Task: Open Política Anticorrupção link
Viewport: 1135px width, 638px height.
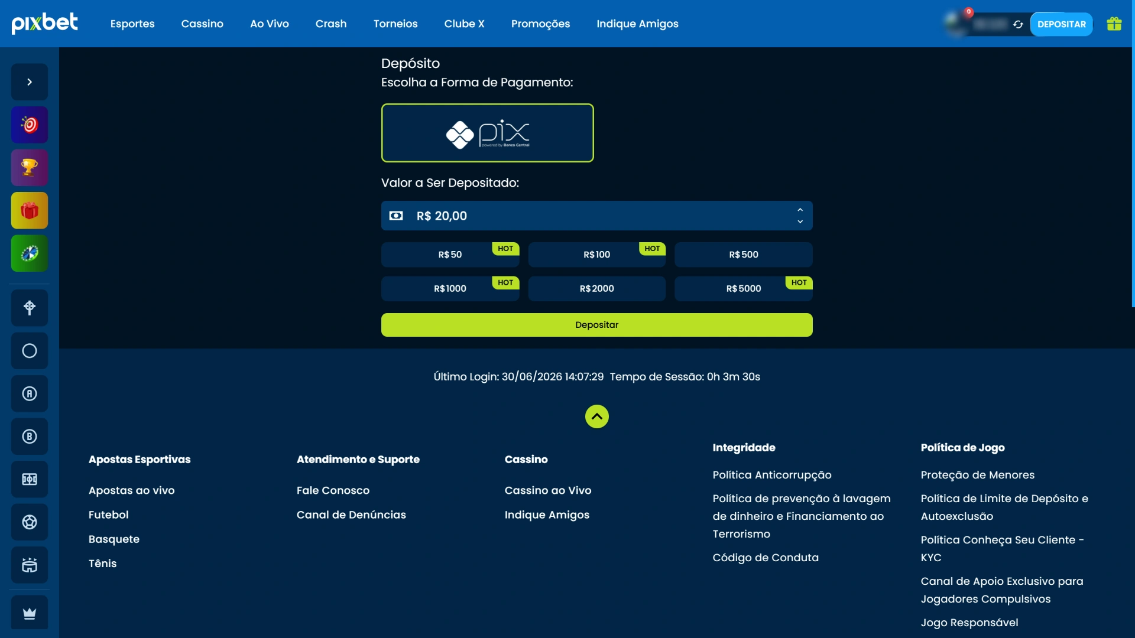Action: tap(772, 475)
